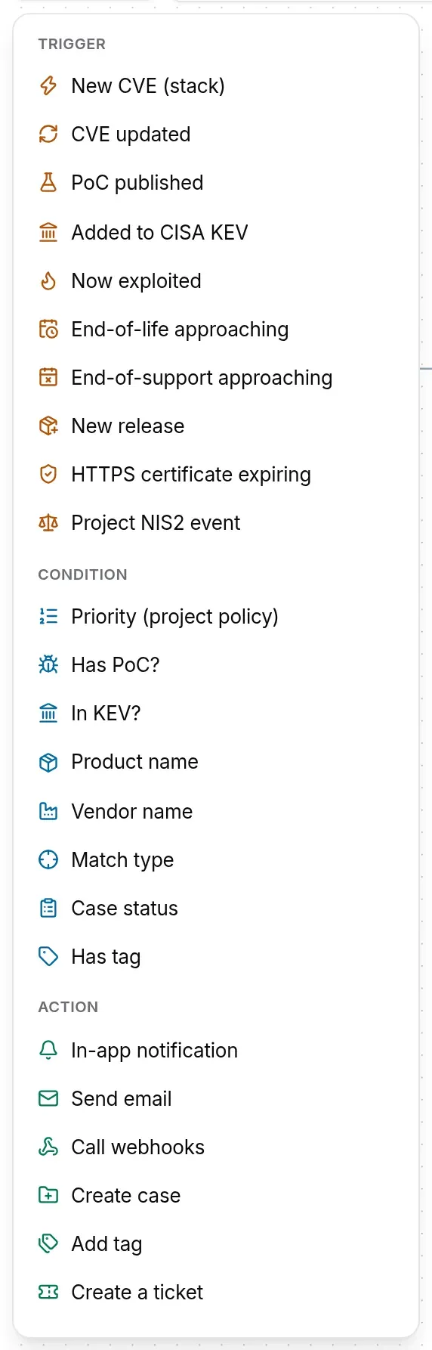432x1350 pixels.
Task: Select the Vendor name condition
Action: click(216, 812)
